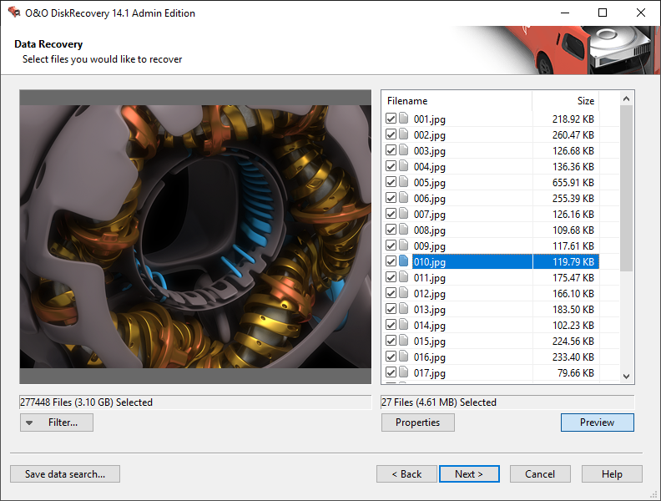Toggle the 007.jpg checkbox
Image resolution: width=661 pixels, height=501 pixels.
(391, 215)
